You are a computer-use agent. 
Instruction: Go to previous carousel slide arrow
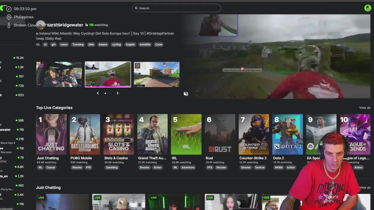(x=98, y=93)
